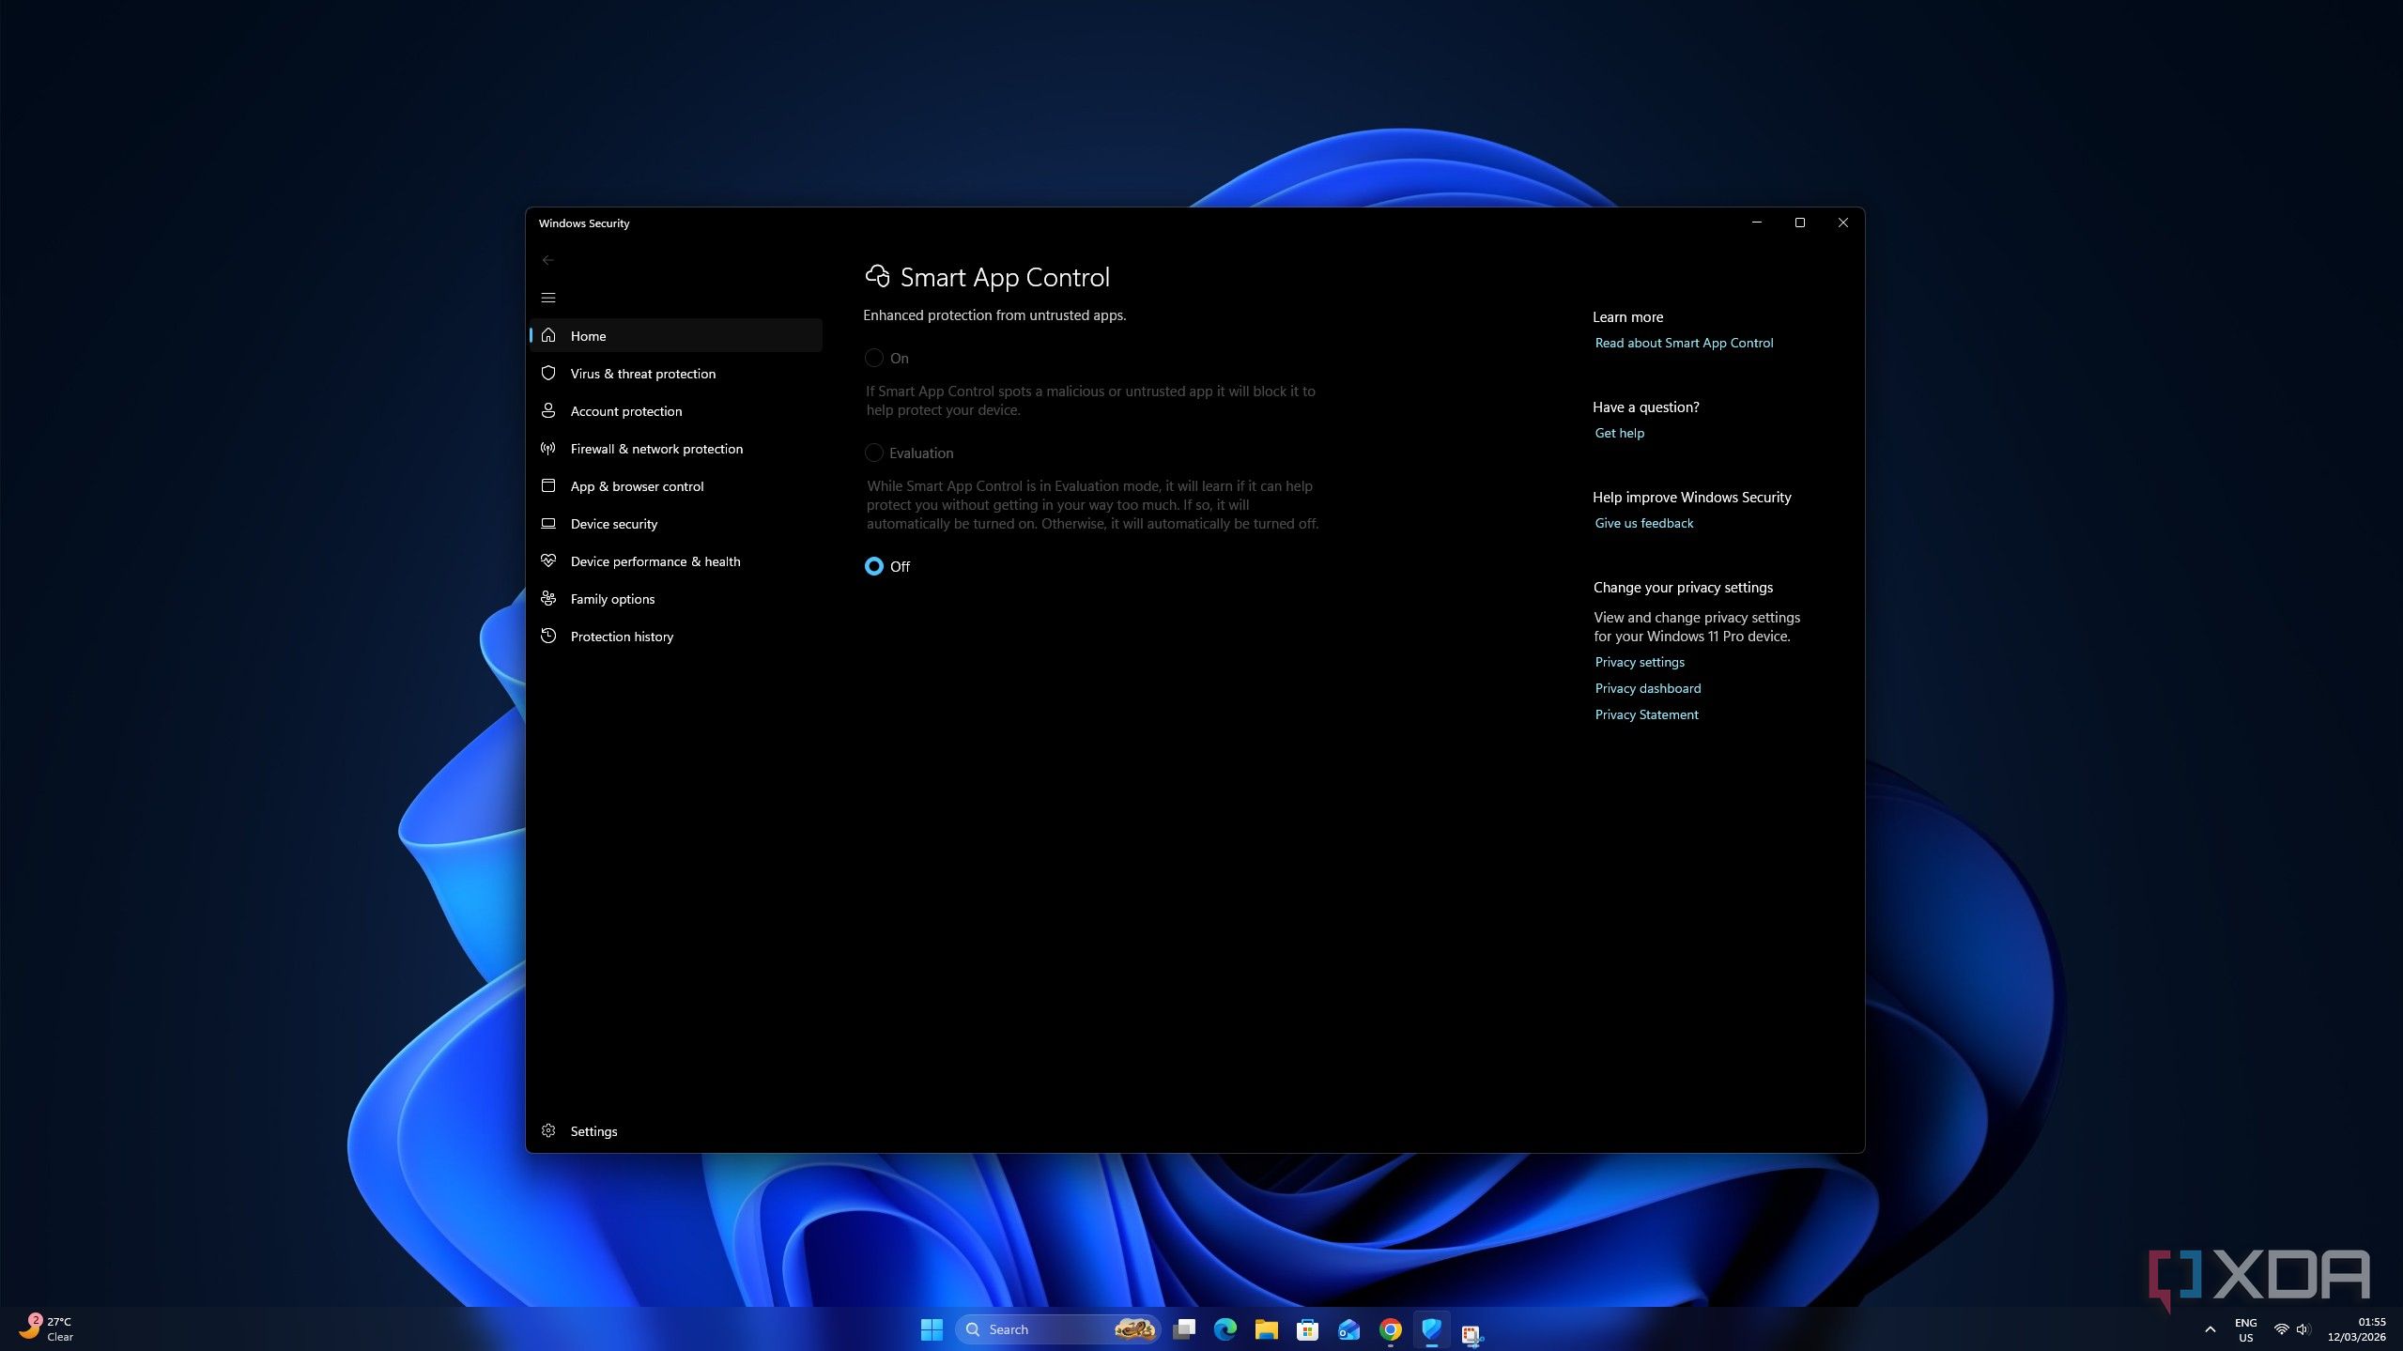Select the Off radio button
The image size is (2403, 1351).
click(x=874, y=566)
